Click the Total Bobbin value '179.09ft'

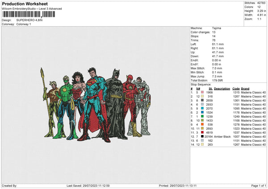[x=218, y=80]
